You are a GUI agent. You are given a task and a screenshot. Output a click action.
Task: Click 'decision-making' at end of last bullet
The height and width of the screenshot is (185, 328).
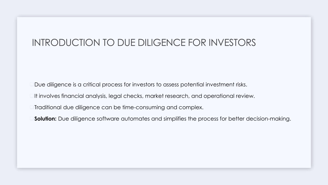pyautogui.click(x=268, y=119)
